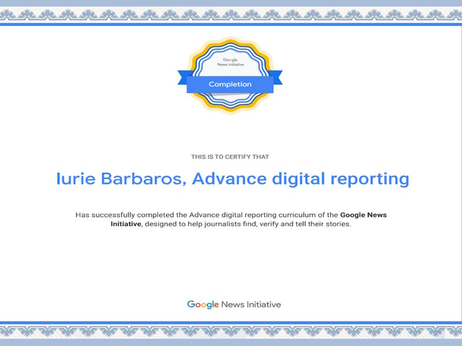Click the bold 'Google News' text in the paragraph

pos(363,215)
